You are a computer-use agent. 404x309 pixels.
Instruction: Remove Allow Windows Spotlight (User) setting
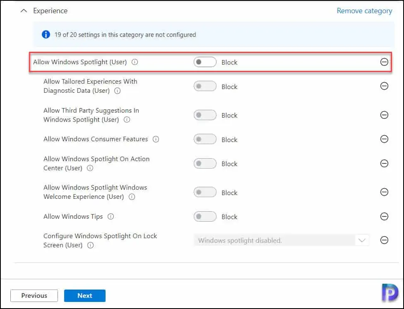384,62
